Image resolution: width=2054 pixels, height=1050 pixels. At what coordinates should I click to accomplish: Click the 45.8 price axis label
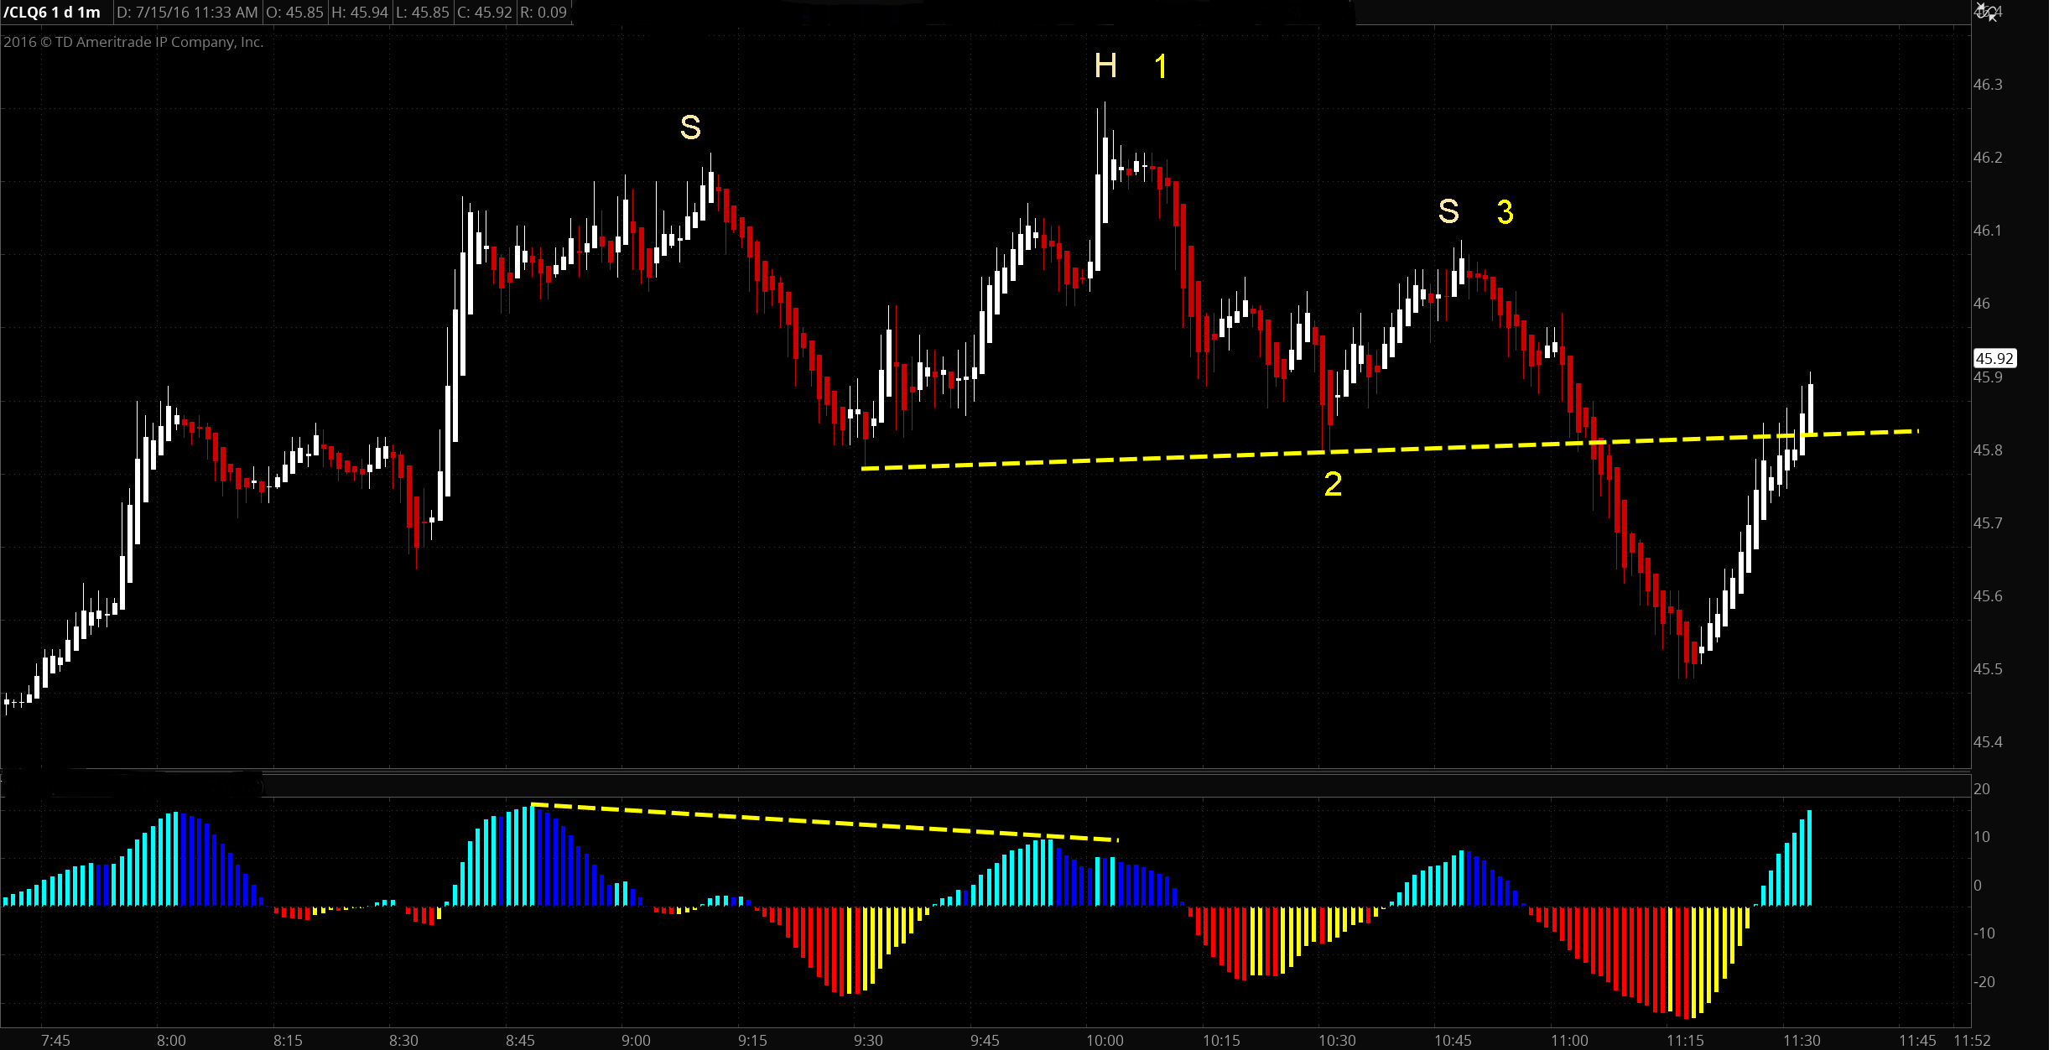coord(1988,450)
